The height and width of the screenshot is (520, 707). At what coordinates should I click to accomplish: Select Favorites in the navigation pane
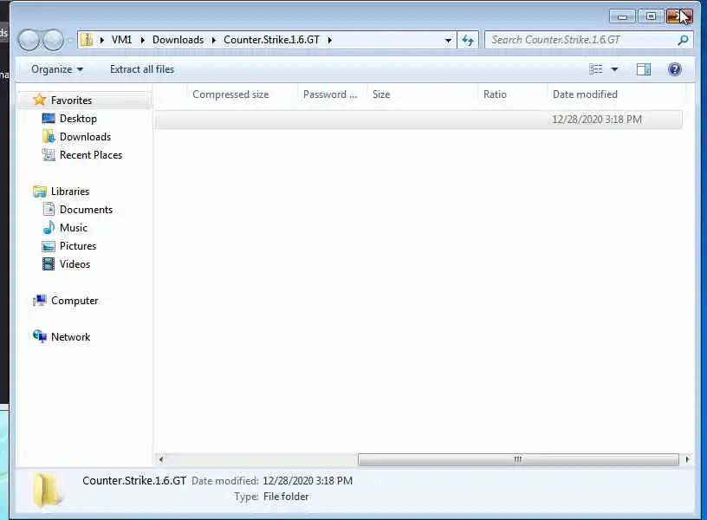tap(71, 101)
